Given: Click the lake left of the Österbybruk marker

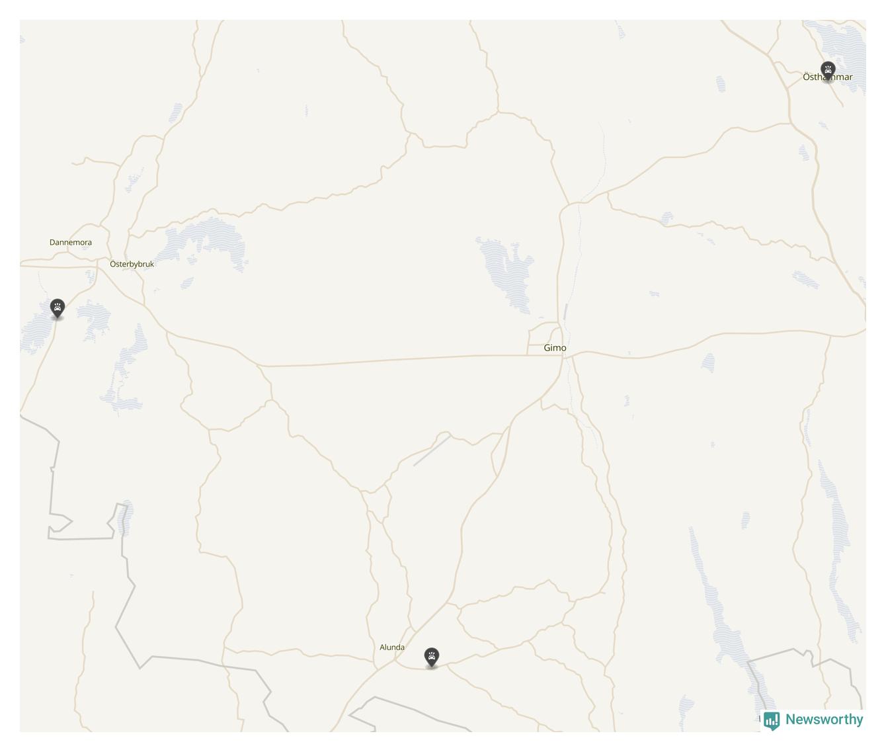Looking at the screenshot, I should (x=36, y=331).
